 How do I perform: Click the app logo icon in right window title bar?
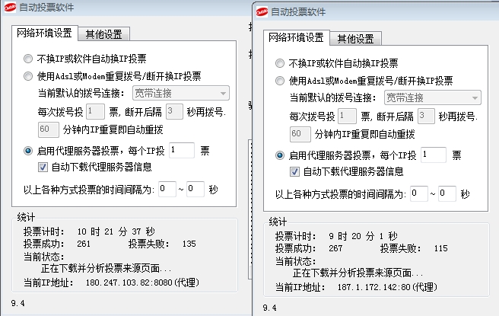(x=262, y=11)
